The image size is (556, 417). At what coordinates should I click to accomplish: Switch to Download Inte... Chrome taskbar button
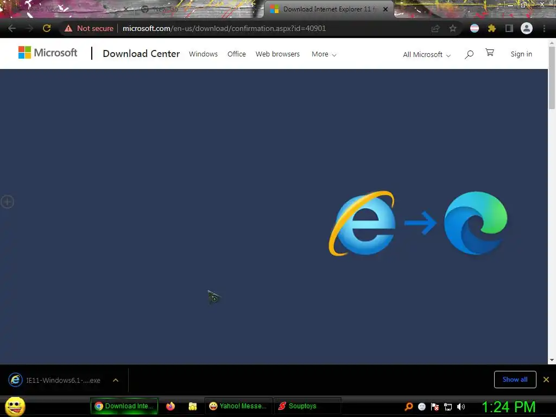[124, 406]
